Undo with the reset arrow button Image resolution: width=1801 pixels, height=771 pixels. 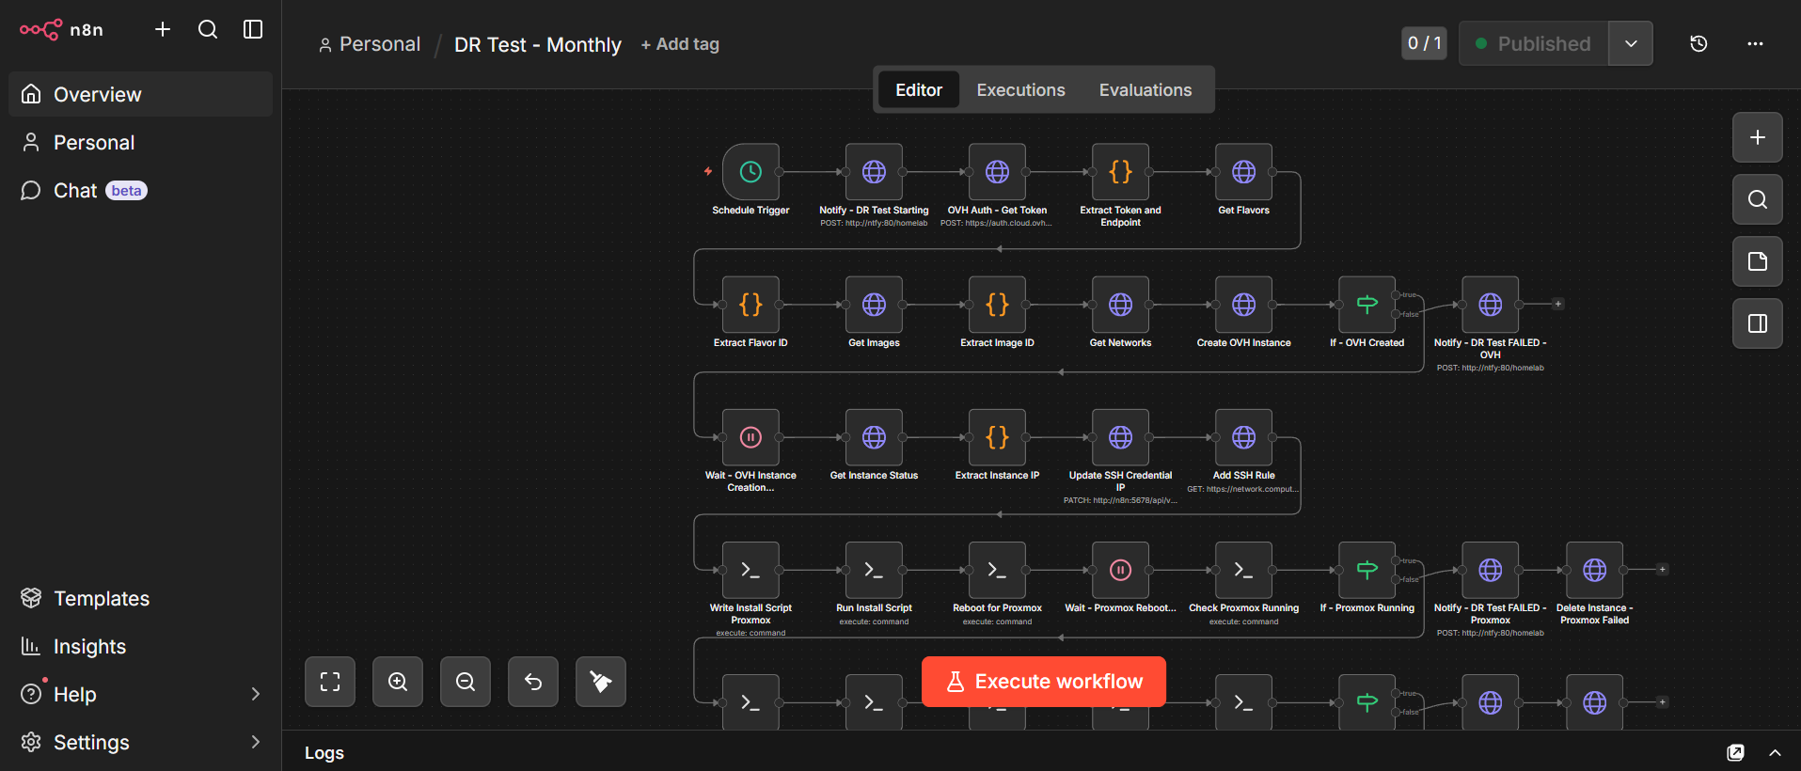533,682
